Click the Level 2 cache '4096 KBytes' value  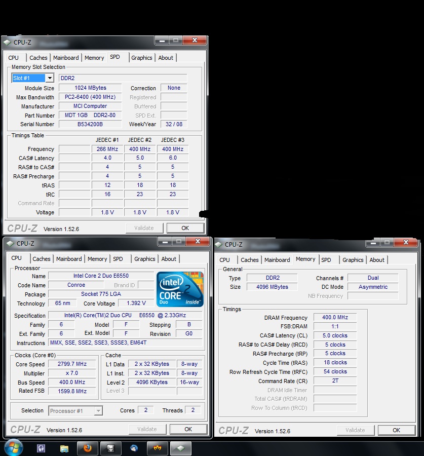[152, 382]
